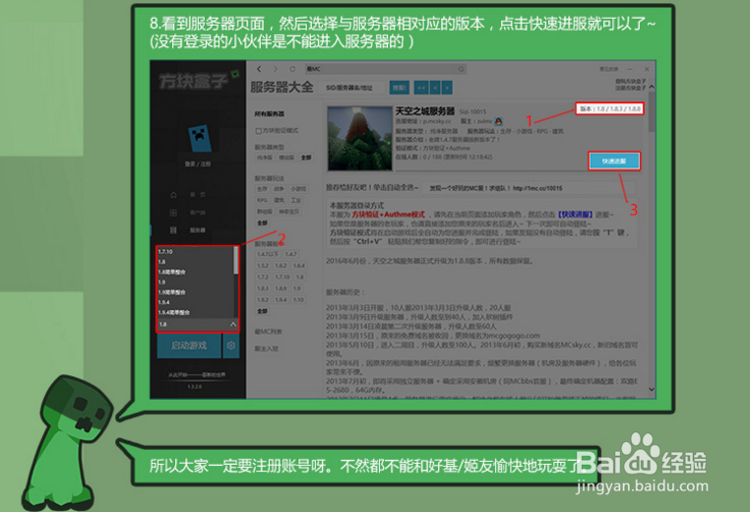The width and height of the screenshot is (750, 512).
Task: Go to next server page arrow
Action: pos(447,88)
